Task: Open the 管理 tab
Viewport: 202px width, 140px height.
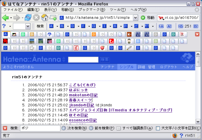Action: tap(151, 67)
